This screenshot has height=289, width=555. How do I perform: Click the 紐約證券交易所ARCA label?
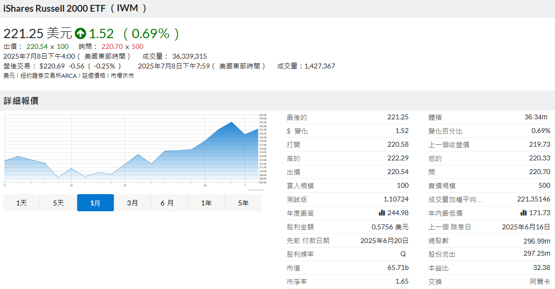point(48,76)
